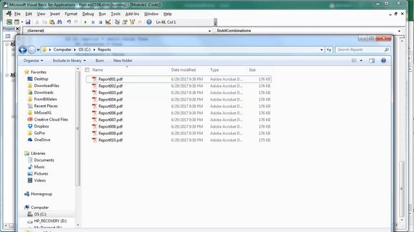Open the recent locations dropdown beside Forward
414x232 pixels.
tap(38, 50)
